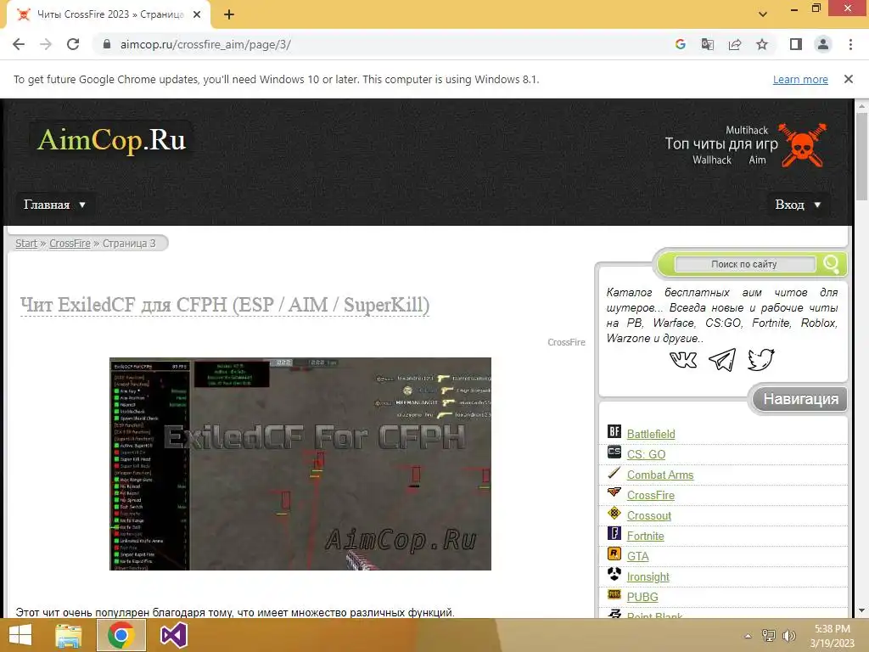Click the PUBG game icon

coord(614,594)
